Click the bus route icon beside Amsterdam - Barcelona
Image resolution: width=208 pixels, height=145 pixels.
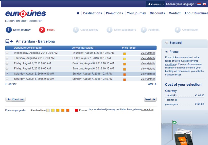9,41
